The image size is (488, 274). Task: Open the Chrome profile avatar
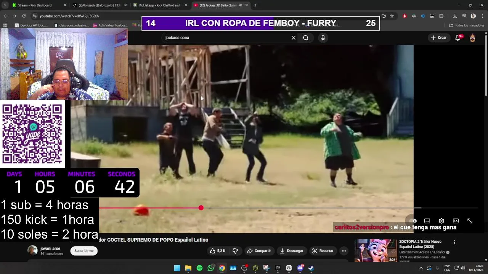[x=473, y=16]
